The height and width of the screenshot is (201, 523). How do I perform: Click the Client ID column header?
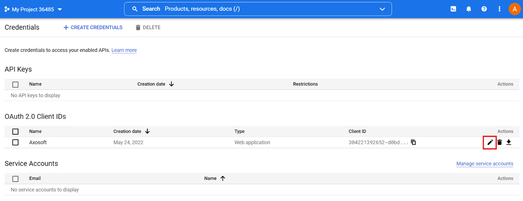(357, 131)
